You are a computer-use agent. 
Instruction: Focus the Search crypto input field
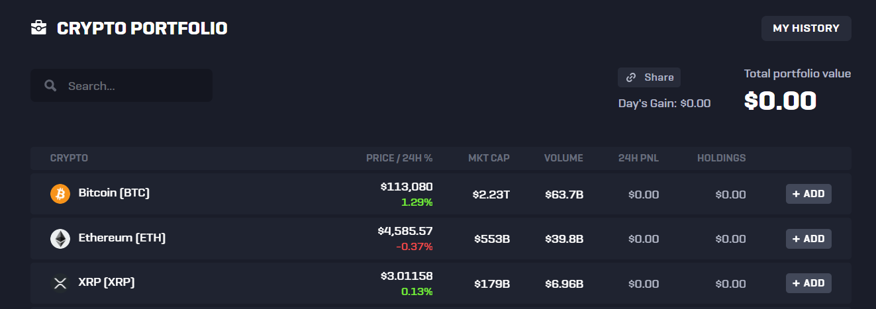122,86
